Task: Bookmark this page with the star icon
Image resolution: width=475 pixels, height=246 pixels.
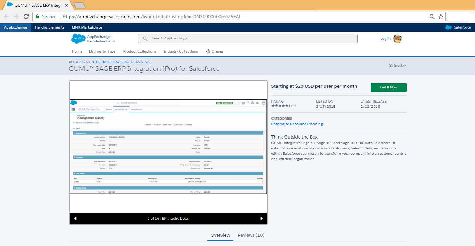Action: pyautogui.click(x=441, y=17)
